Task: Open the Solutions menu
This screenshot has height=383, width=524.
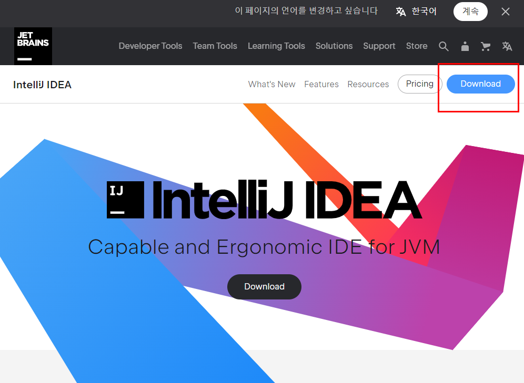Action: coord(334,46)
